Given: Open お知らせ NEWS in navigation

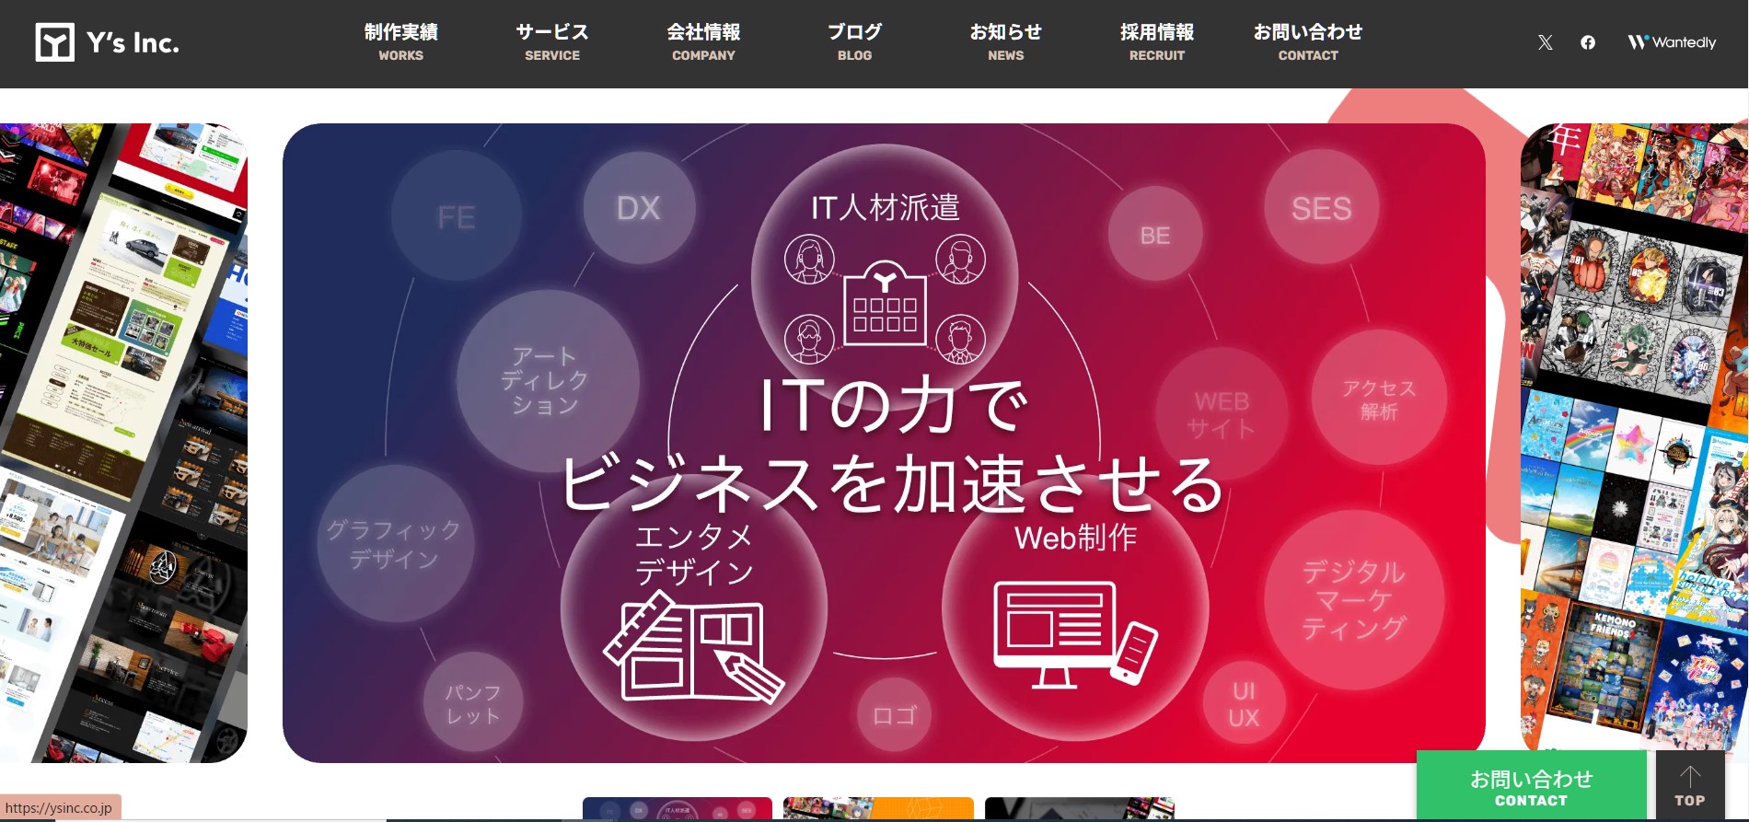Looking at the screenshot, I should click(x=1005, y=42).
